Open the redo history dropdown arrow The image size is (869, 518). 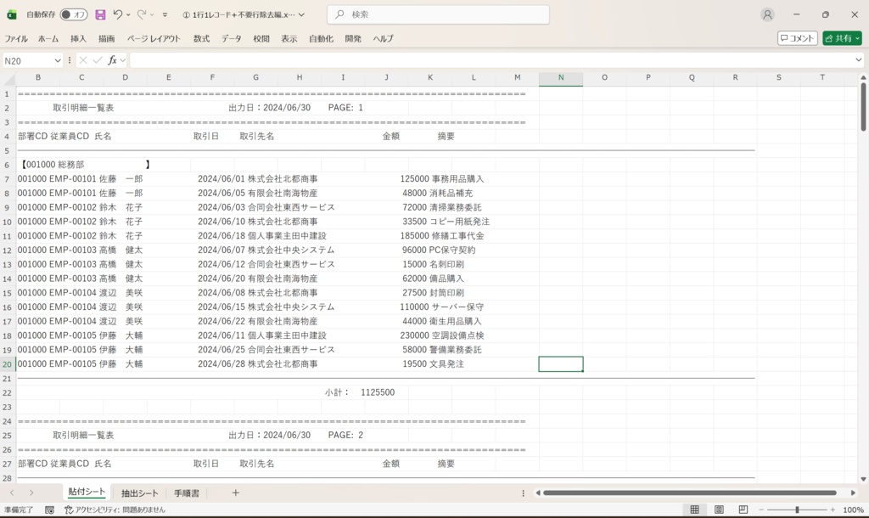coord(152,15)
